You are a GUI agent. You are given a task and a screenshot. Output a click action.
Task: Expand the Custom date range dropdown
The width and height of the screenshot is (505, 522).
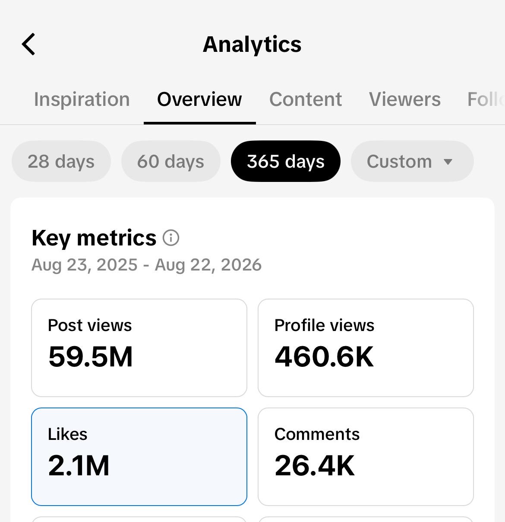(x=412, y=161)
